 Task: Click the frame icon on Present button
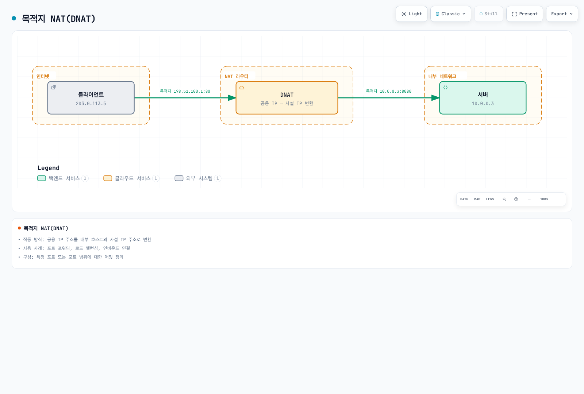tap(514, 14)
